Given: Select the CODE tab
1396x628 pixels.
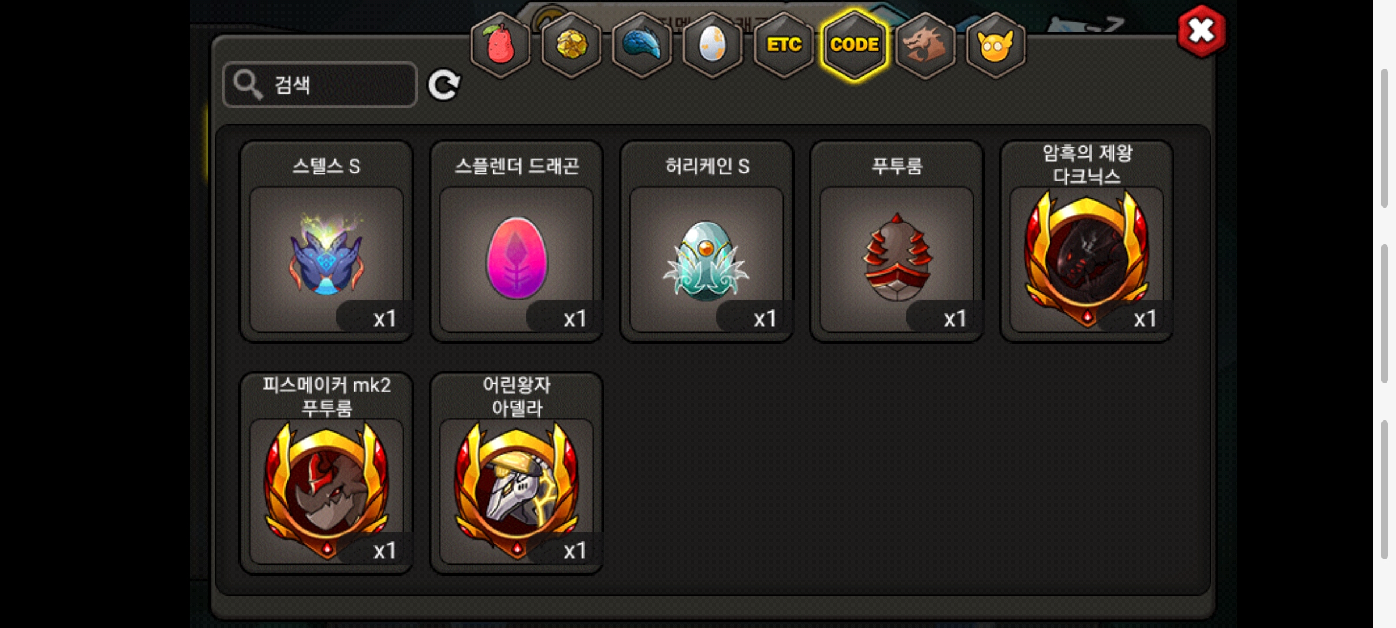Looking at the screenshot, I should (854, 45).
